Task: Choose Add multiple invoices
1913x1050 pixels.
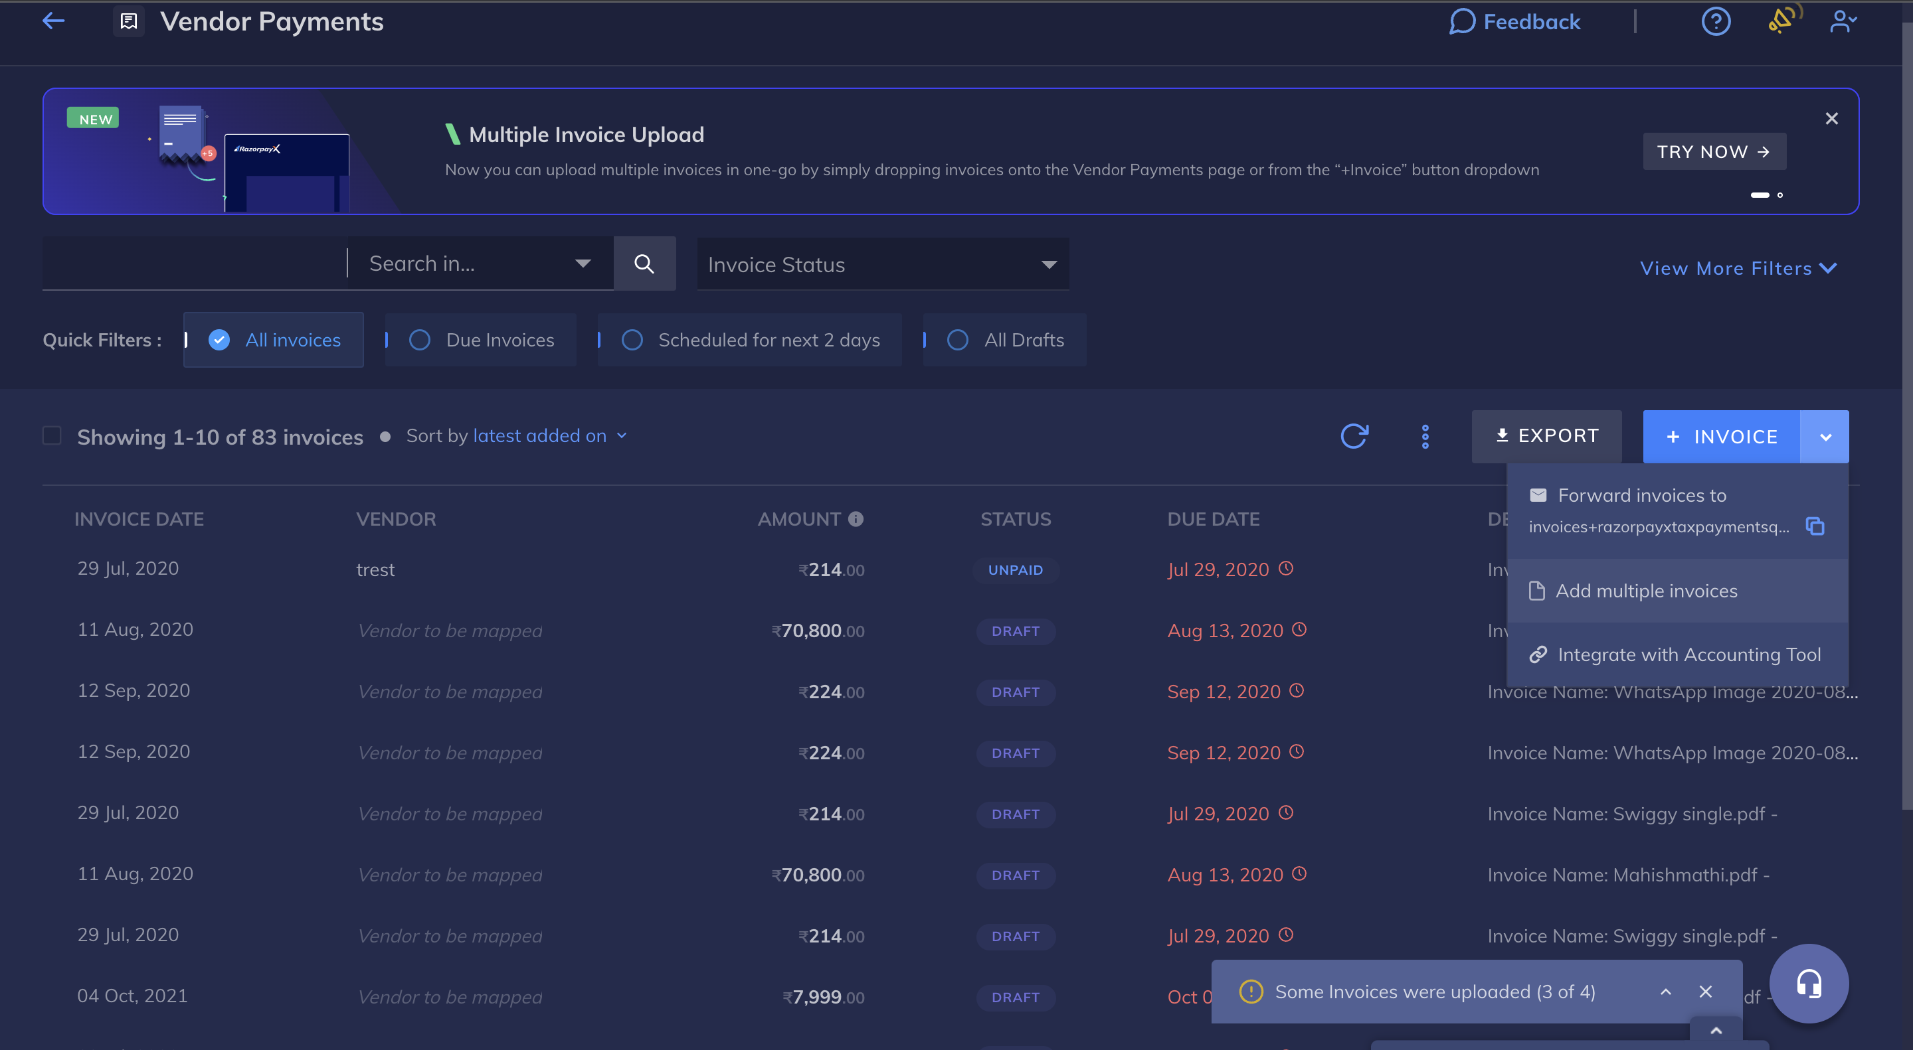Action: [1677, 591]
